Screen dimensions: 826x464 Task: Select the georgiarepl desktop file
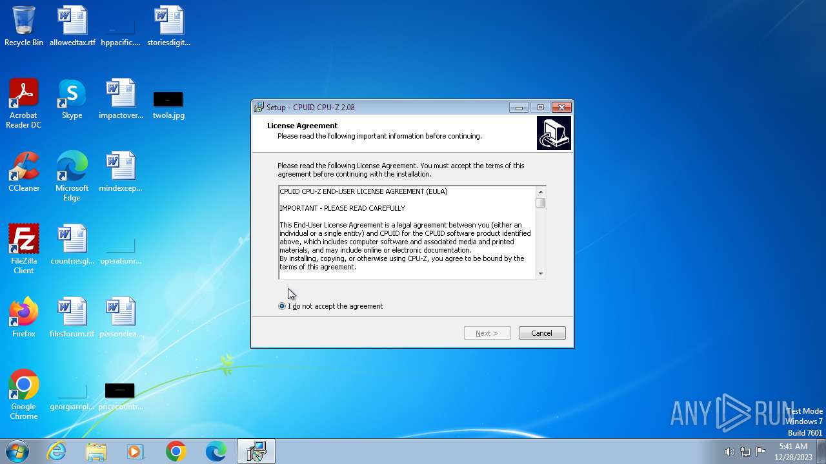click(72, 396)
